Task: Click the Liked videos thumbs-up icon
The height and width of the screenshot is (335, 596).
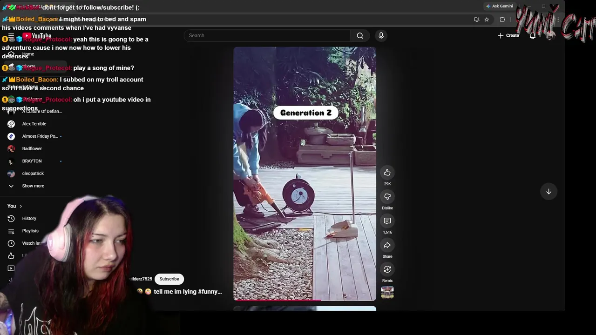Action: (x=11, y=255)
